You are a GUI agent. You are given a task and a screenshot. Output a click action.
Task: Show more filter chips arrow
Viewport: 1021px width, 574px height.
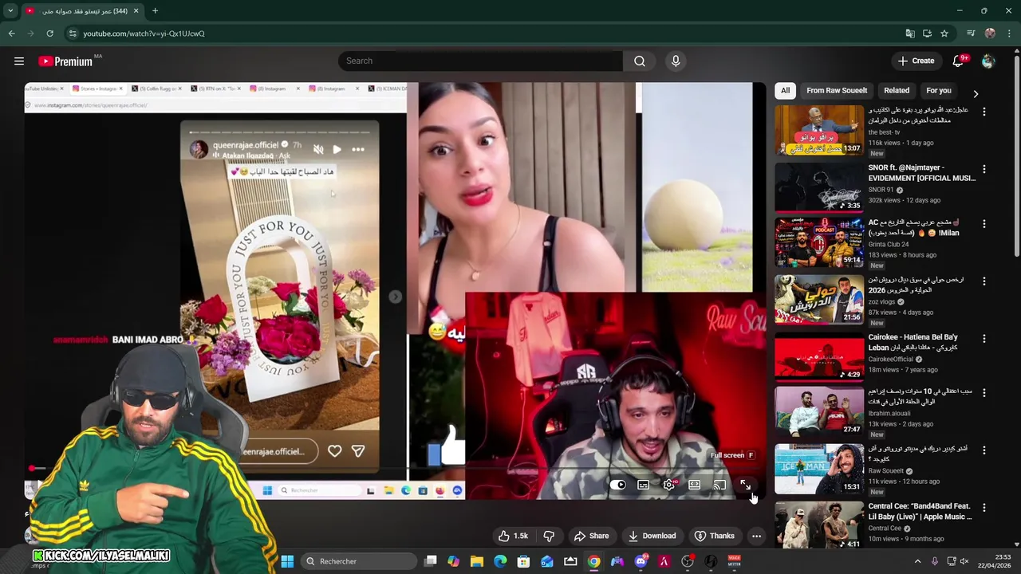tap(976, 93)
